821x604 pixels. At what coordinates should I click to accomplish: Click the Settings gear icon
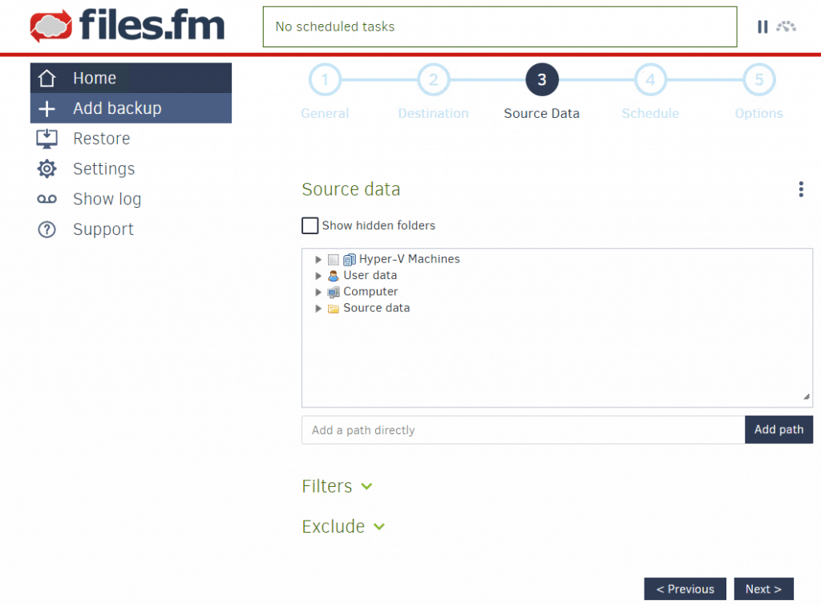coord(47,168)
